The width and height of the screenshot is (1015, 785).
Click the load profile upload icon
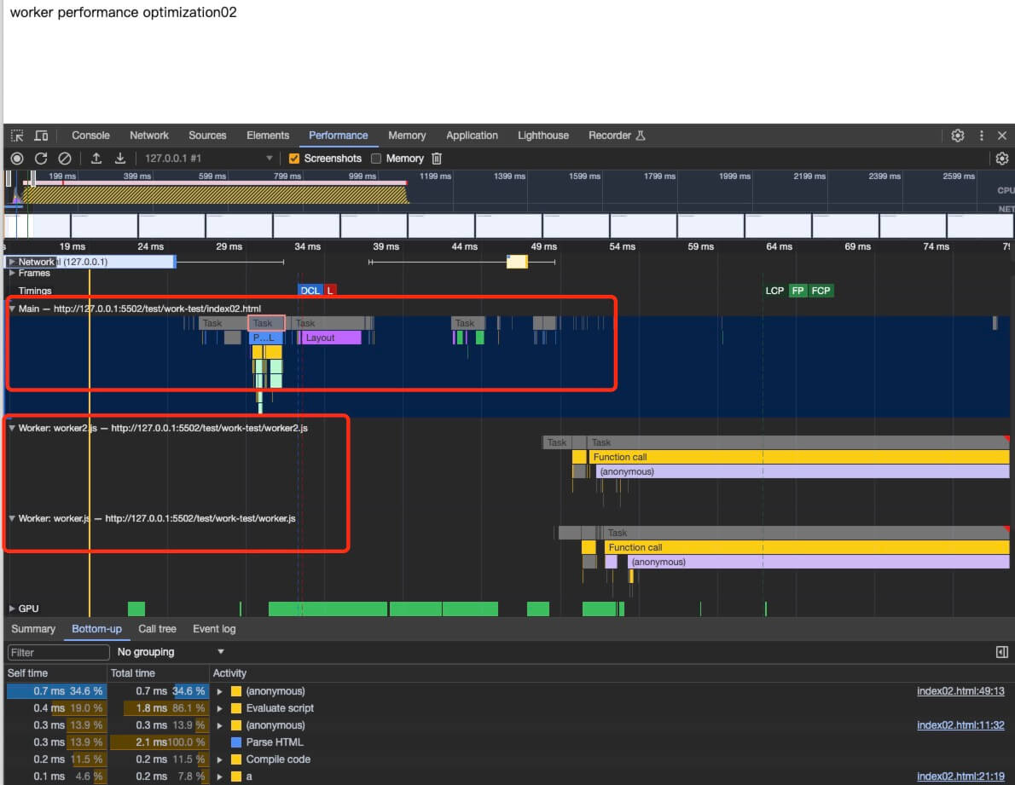coord(96,159)
